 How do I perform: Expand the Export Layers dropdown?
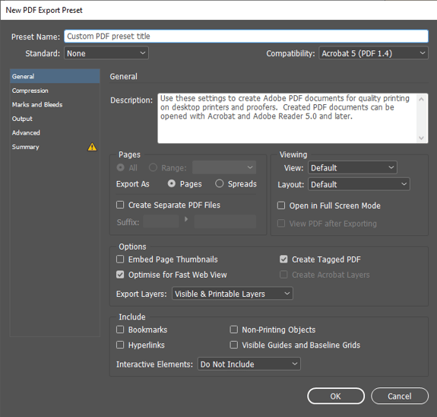pos(233,294)
